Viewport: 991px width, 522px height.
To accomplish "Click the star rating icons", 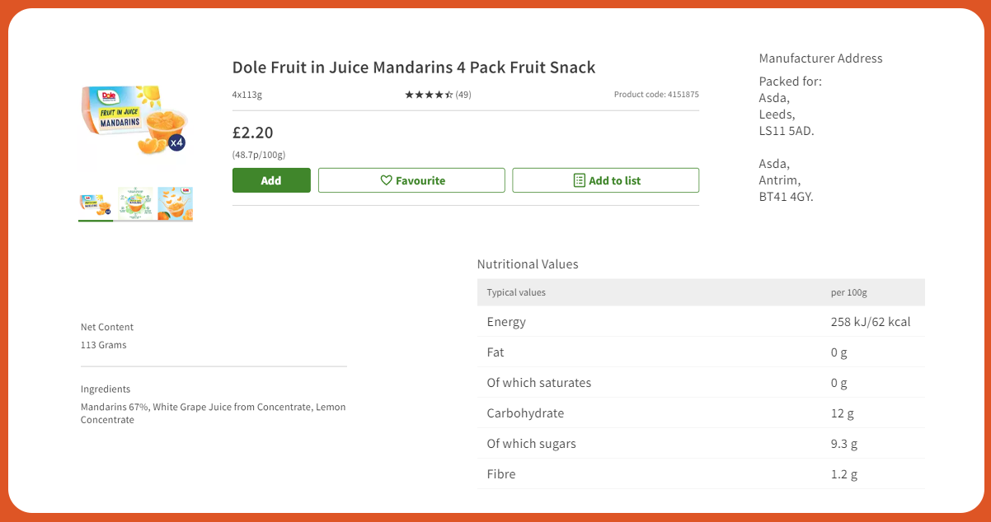I will (x=428, y=95).
